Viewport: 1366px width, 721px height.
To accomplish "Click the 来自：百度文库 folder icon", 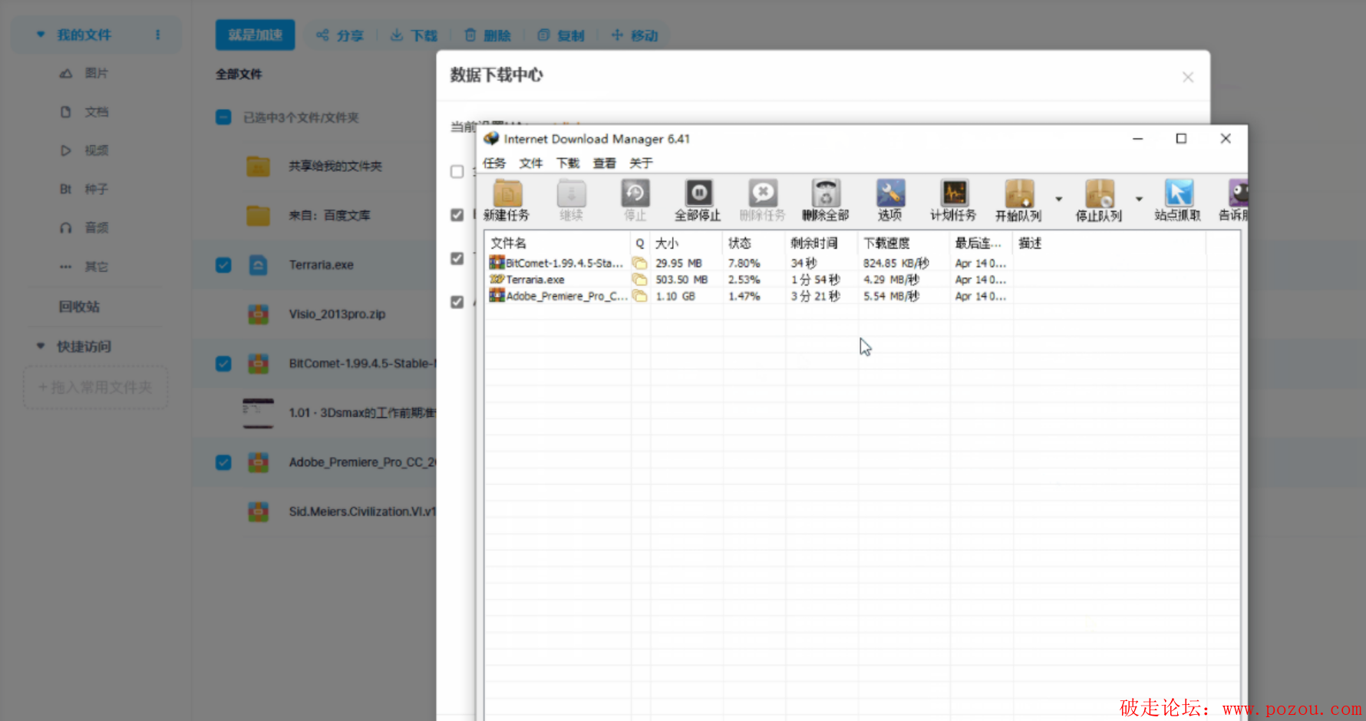I will [258, 215].
